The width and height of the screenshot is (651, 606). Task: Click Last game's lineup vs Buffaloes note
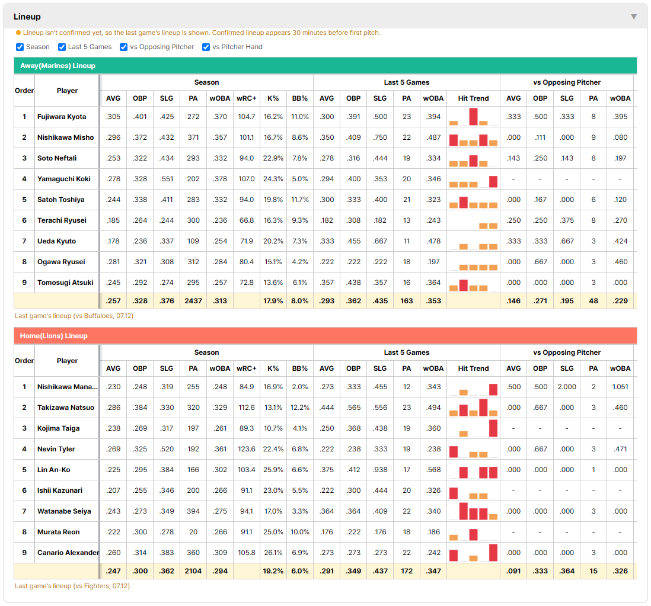(x=74, y=316)
